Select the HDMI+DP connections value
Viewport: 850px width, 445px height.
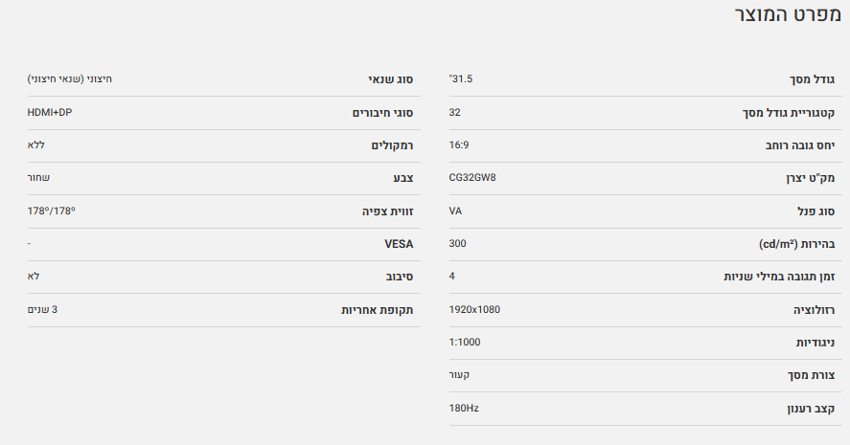coord(50,112)
